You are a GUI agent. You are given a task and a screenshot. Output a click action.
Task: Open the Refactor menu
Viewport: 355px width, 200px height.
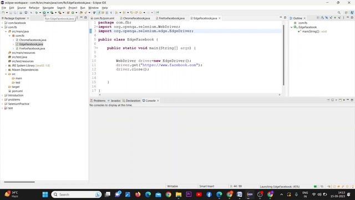point(34,8)
